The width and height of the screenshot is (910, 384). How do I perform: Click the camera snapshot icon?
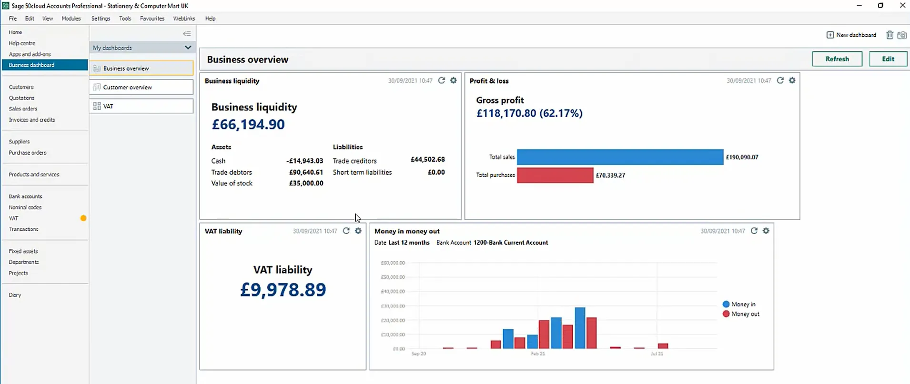[x=902, y=35]
